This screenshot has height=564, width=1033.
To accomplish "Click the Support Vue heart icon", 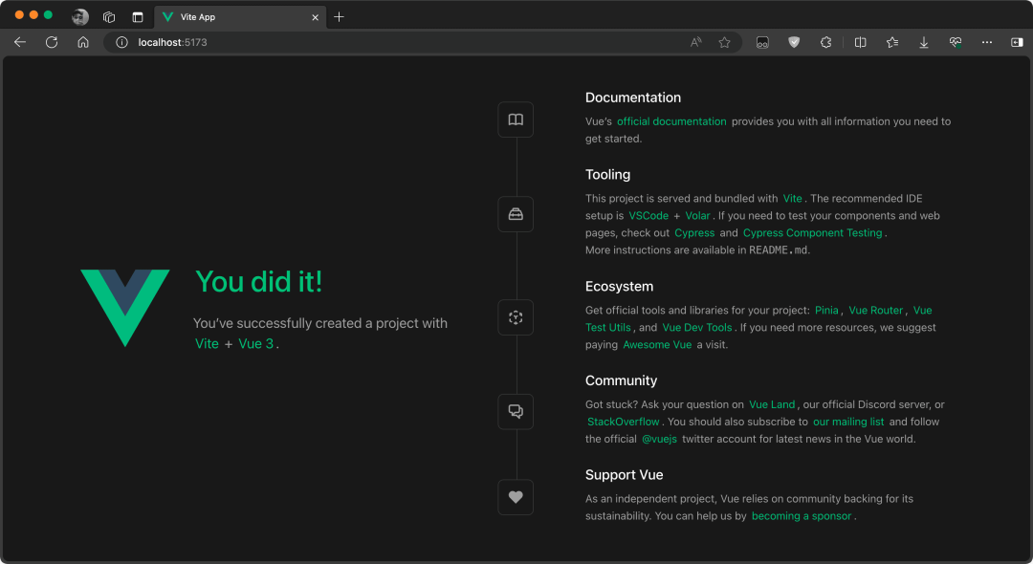I will 516,497.
